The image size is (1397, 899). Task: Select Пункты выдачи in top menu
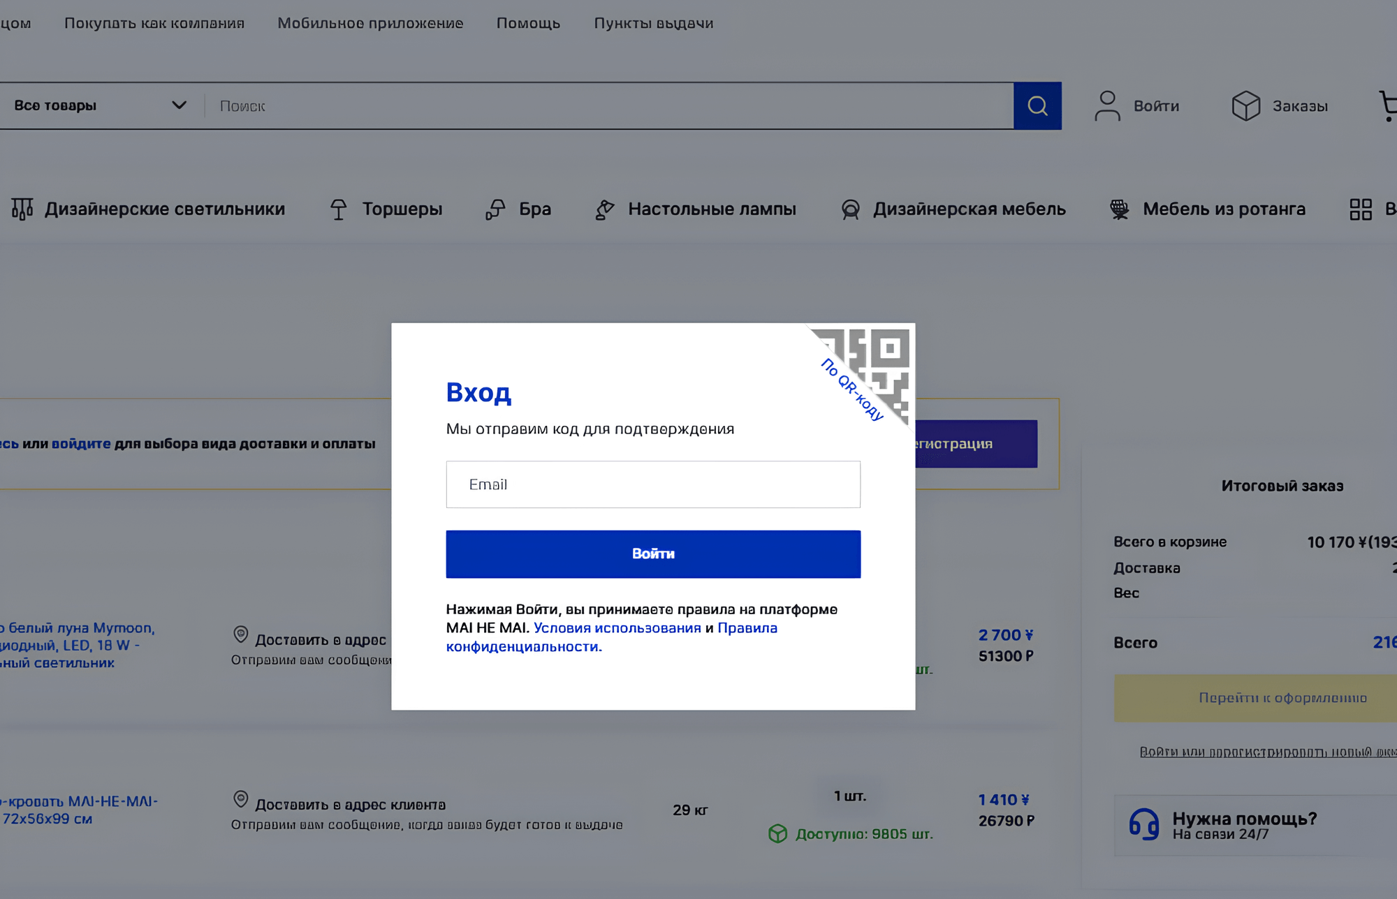pyautogui.click(x=652, y=23)
